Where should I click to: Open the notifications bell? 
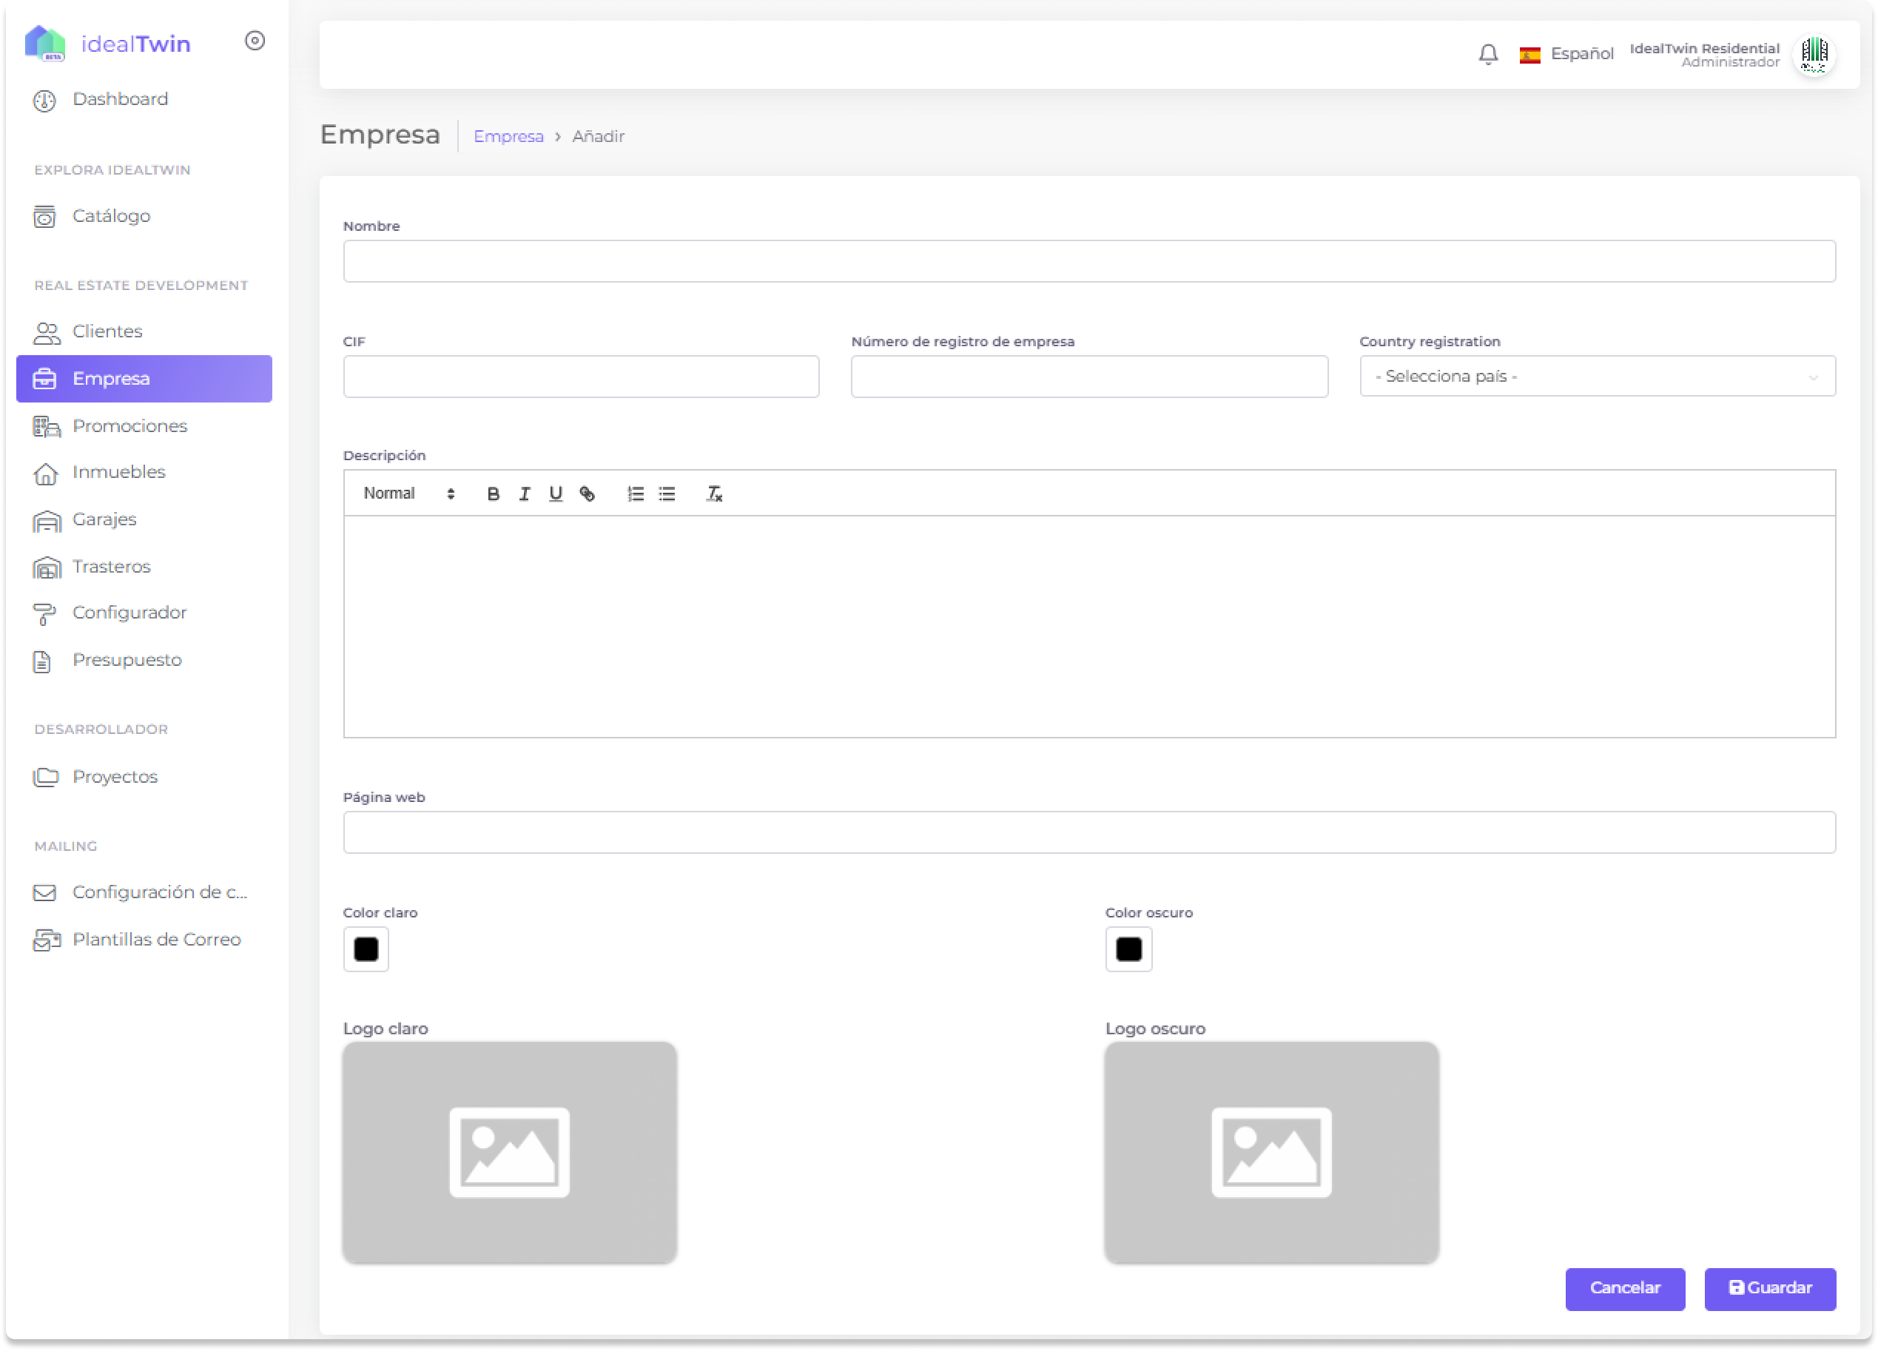click(x=1488, y=55)
